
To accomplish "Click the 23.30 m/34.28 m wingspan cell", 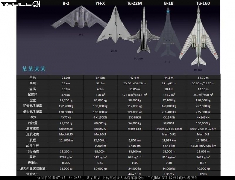I will [x=134, y=83].
